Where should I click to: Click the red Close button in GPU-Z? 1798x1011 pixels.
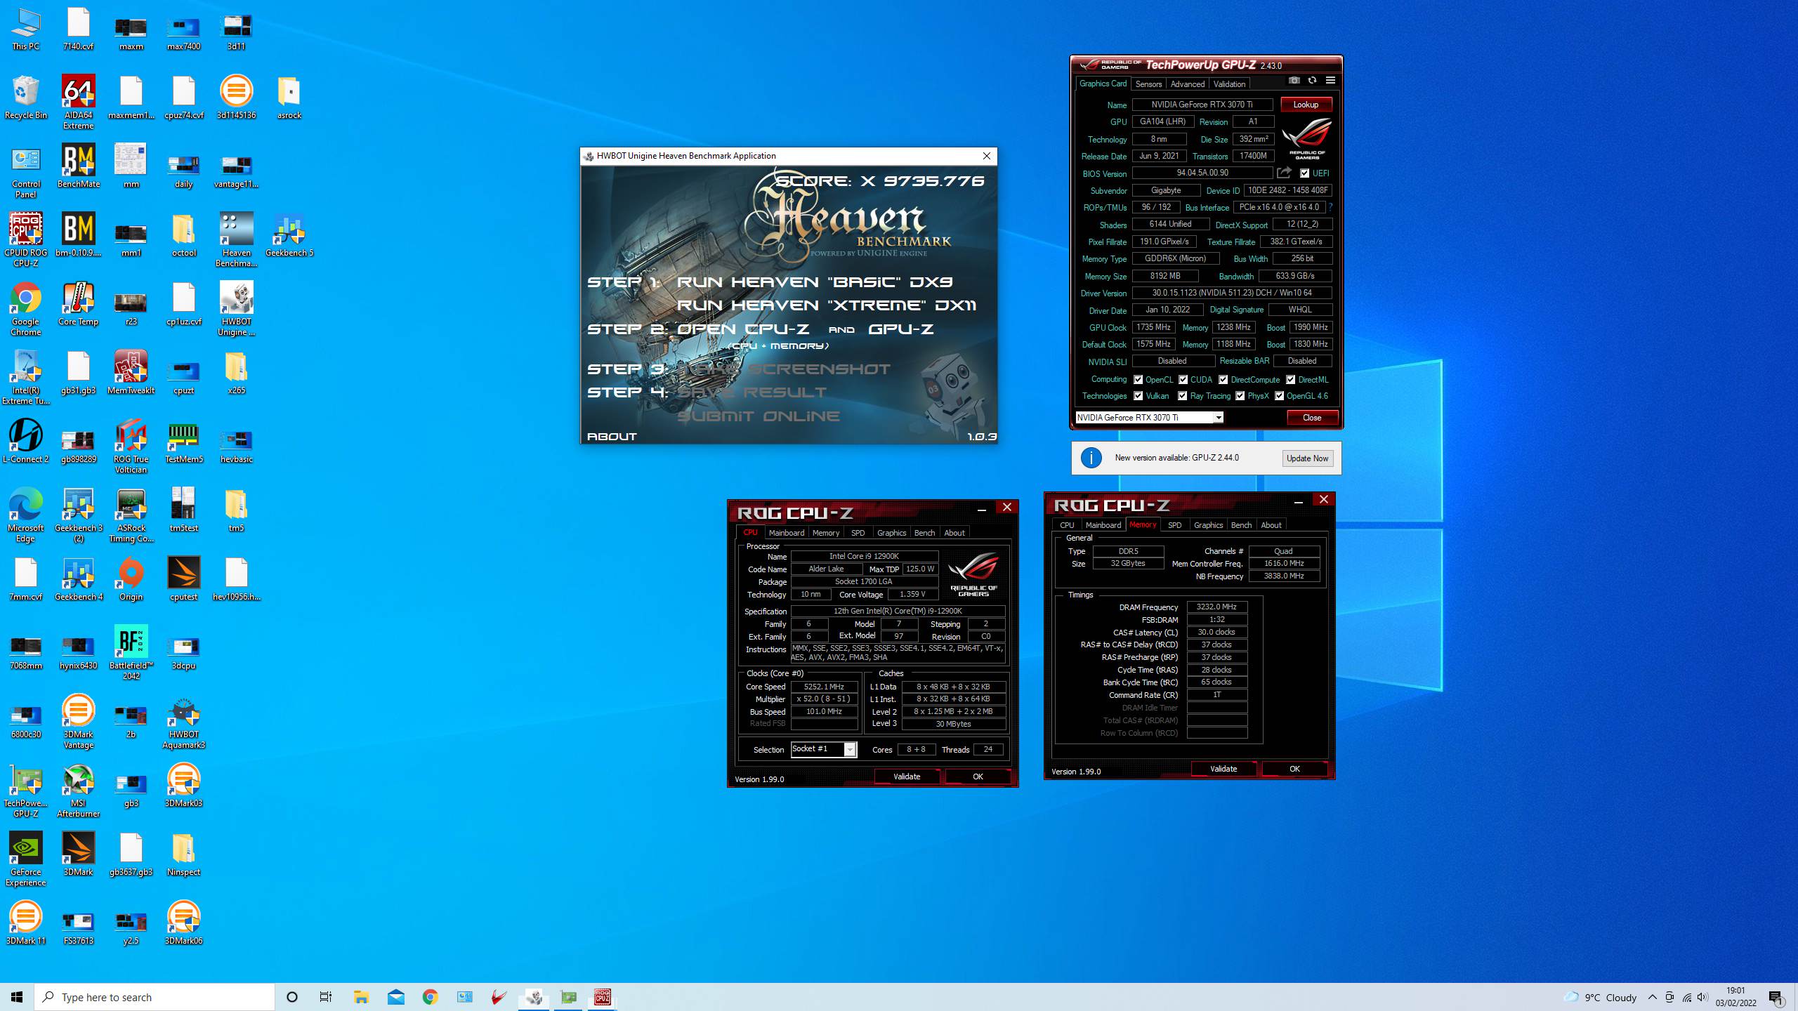(1311, 418)
